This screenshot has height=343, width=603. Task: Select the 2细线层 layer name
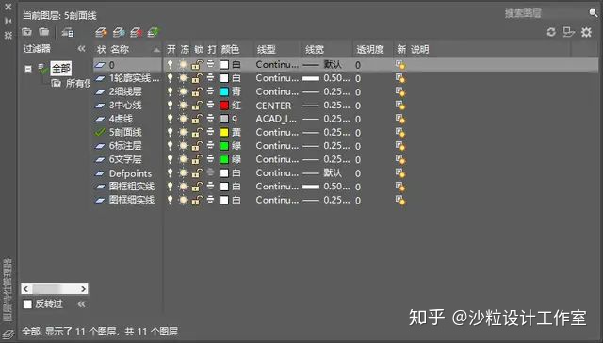[x=125, y=91]
